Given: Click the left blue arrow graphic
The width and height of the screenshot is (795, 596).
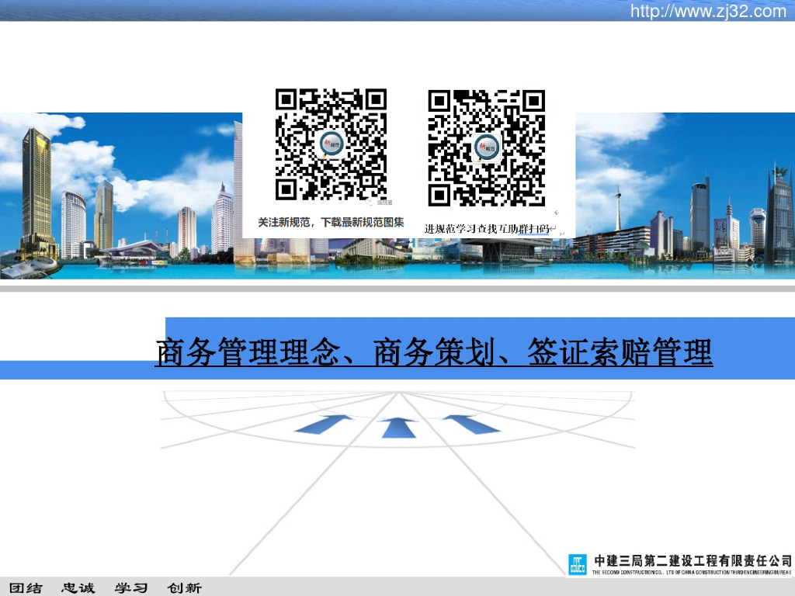Looking at the screenshot, I should (324, 424).
